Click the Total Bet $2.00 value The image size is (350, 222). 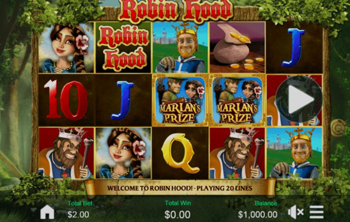pos(78,215)
